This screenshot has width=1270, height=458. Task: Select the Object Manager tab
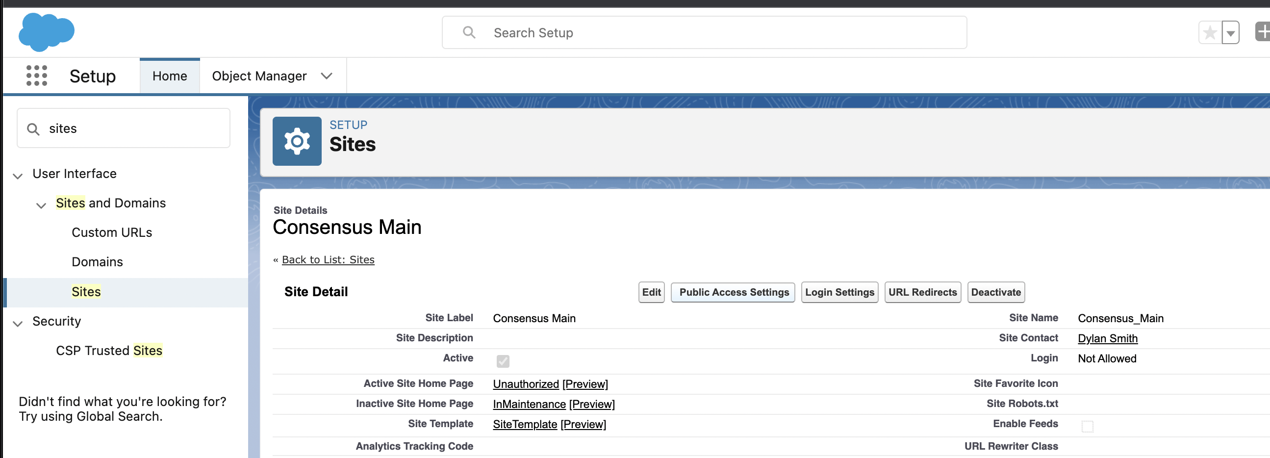click(x=259, y=76)
